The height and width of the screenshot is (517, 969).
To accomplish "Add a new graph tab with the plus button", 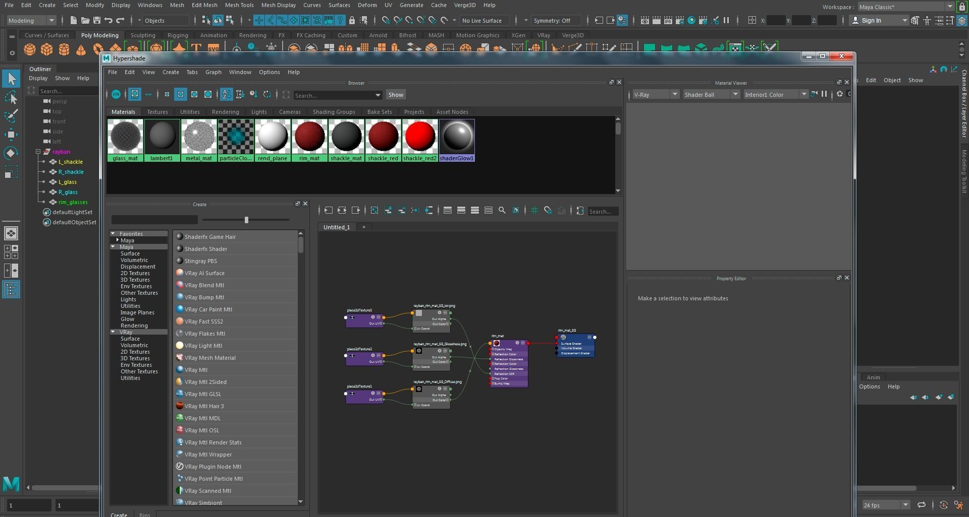I will [x=363, y=227].
